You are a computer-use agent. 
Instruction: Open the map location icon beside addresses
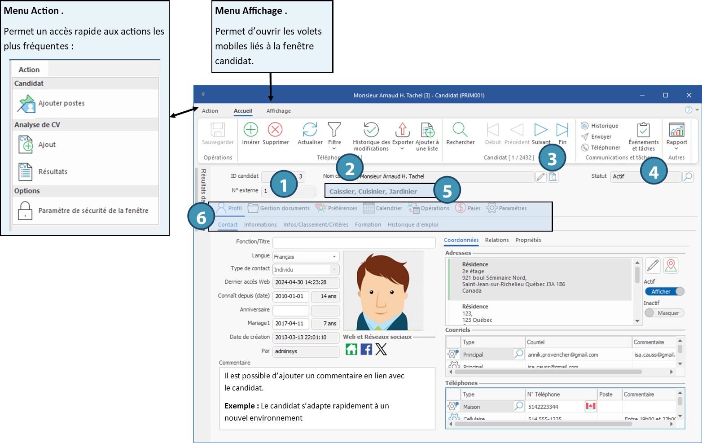(x=671, y=265)
